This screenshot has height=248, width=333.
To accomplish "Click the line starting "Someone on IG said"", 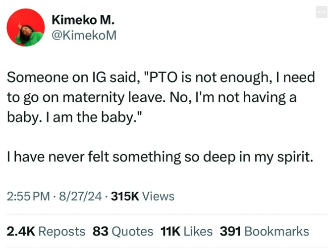I will [x=164, y=78].
